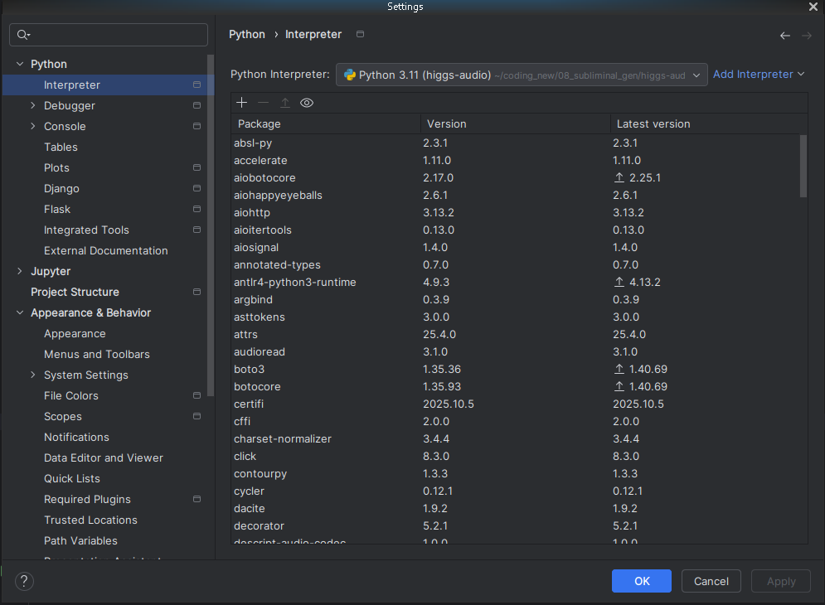This screenshot has width=825, height=605.
Task: Collapse the Appearance & Behavior section
Action: [20, 313]
